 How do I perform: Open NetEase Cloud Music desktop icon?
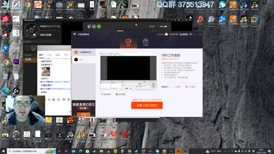5,20
